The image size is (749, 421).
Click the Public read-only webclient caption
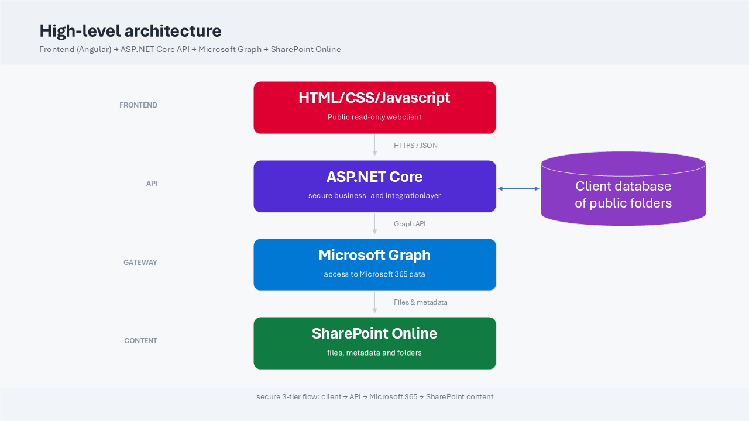(374, 117)
